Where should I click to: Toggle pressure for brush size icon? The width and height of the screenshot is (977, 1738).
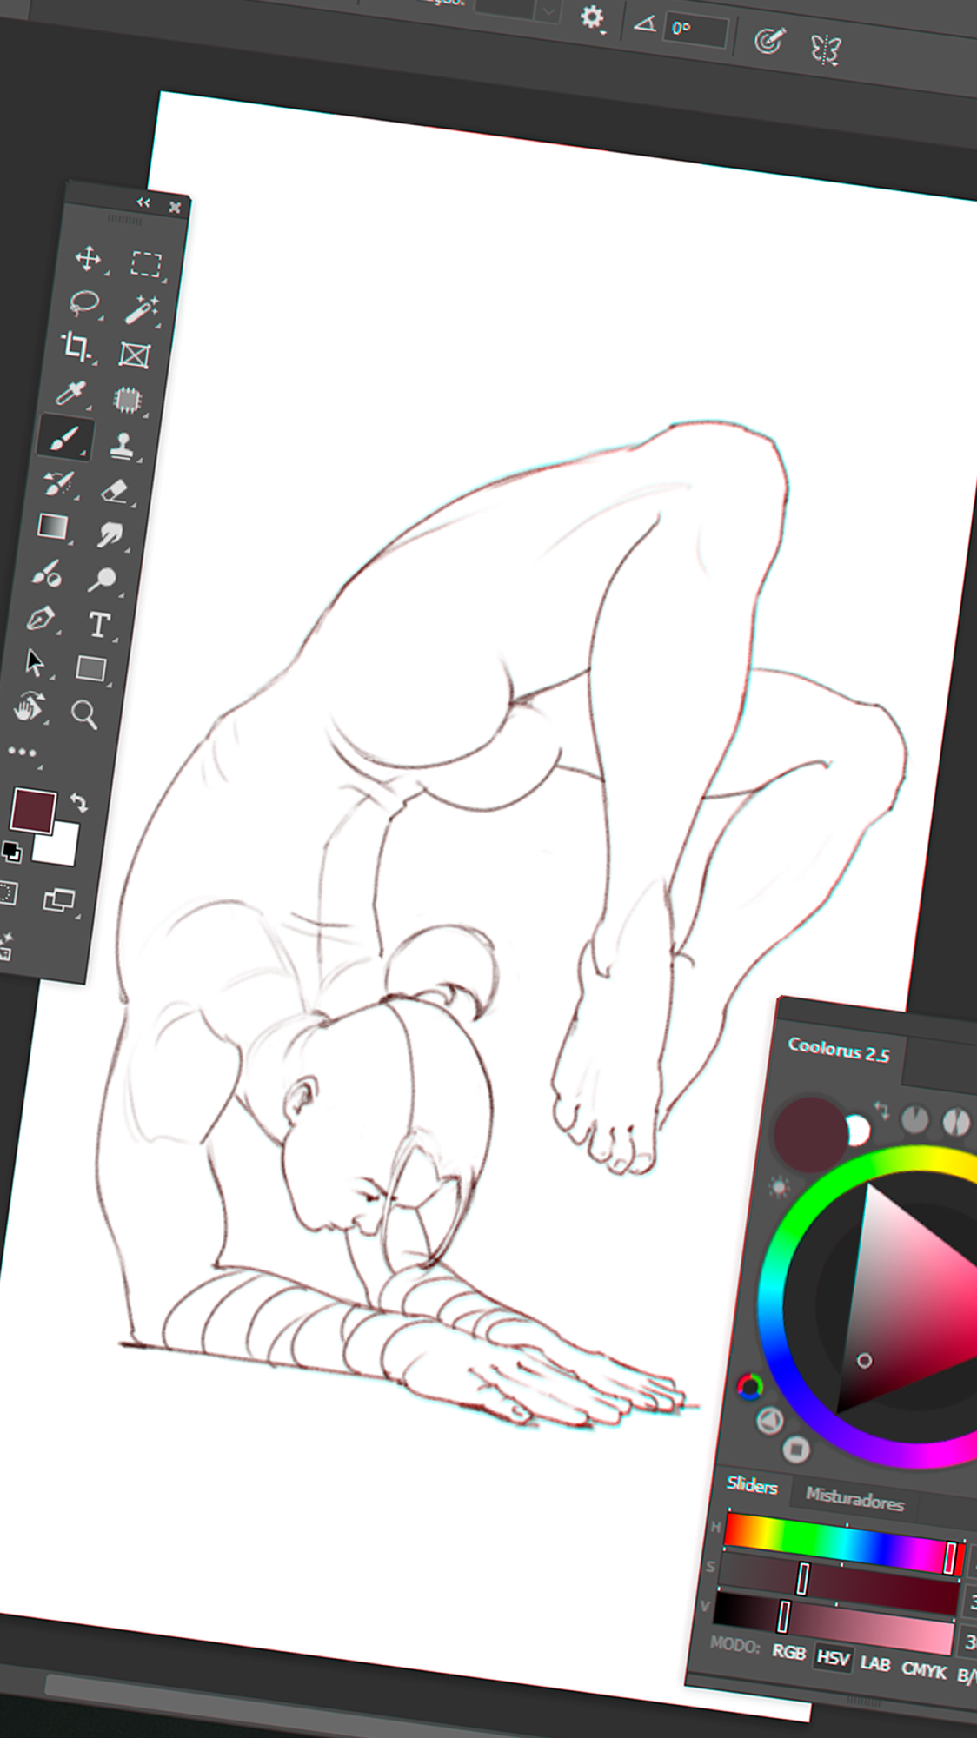coord(768,41)
